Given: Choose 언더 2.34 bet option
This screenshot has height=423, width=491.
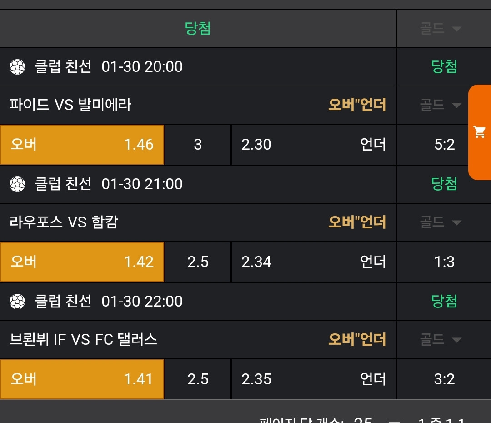Looking at the screenshot, I should (x=314, y=262).
